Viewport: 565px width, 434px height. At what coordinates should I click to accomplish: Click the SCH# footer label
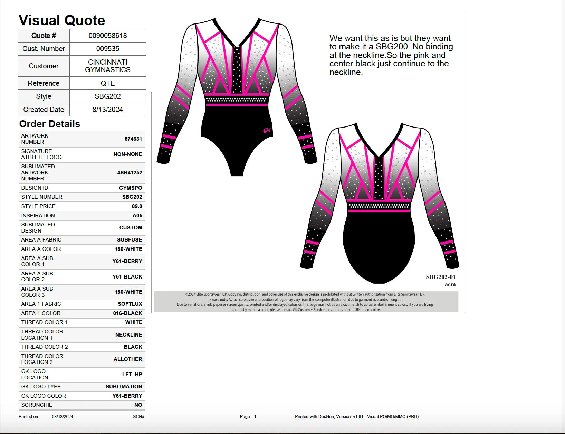point(138,416)
